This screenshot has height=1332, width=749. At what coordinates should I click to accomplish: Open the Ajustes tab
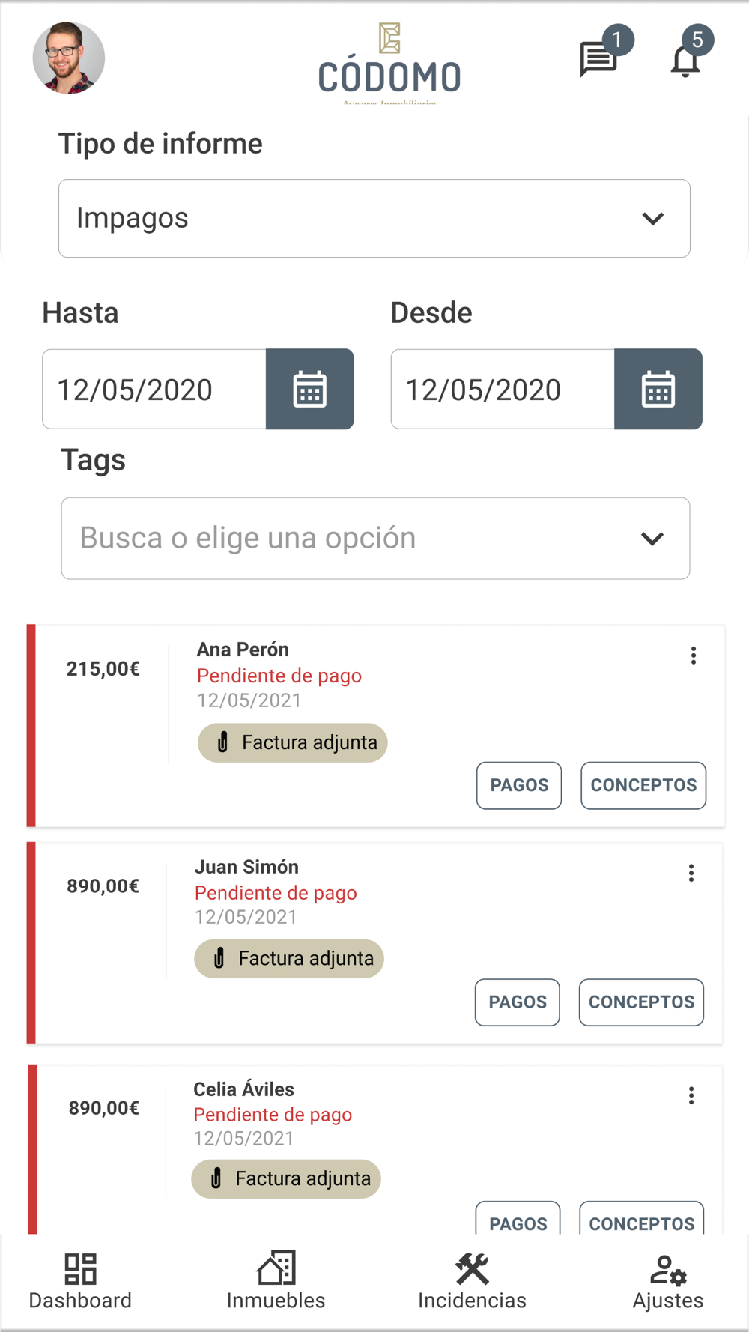pos(668,1281)
